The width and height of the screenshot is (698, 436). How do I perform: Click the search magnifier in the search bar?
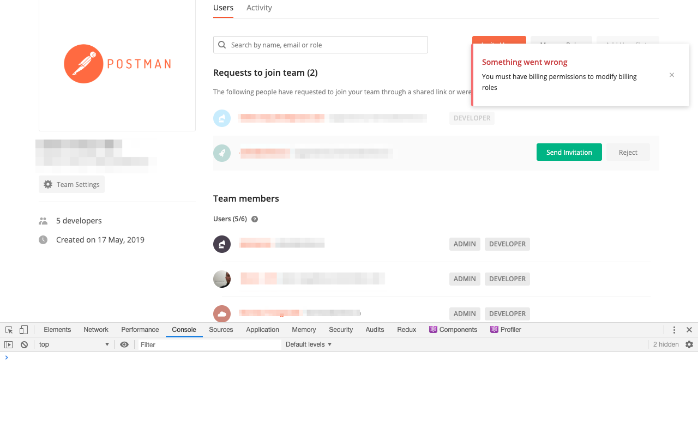coord(221,44)
